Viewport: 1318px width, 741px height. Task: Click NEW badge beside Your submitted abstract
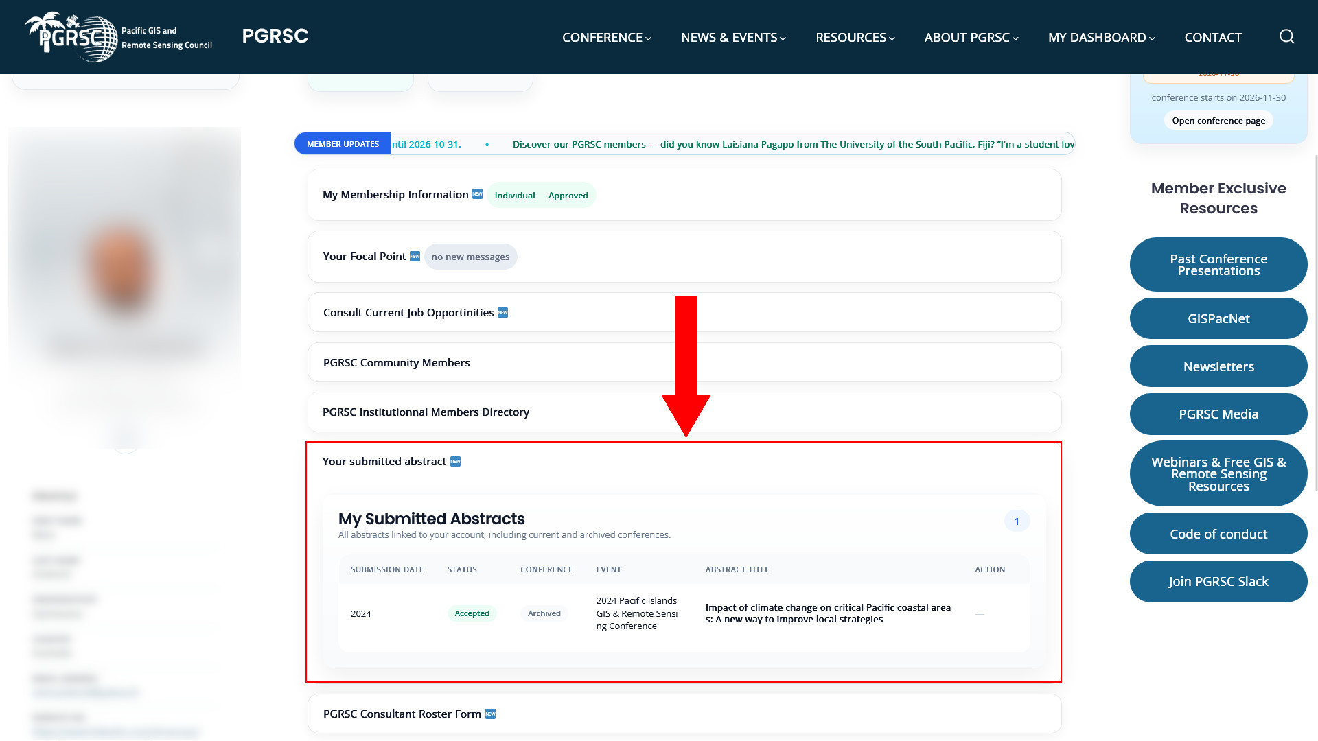pyautogui.click(x=455, y=461)
